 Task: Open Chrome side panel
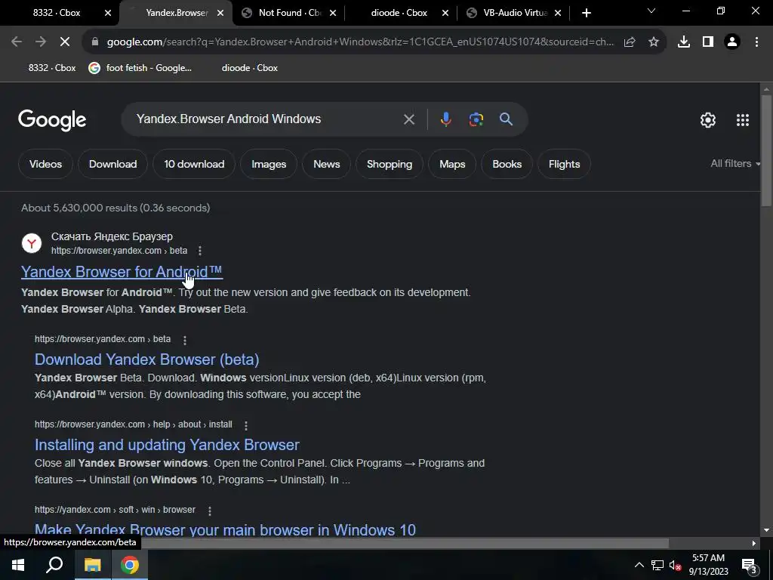(x=708, y=42)
